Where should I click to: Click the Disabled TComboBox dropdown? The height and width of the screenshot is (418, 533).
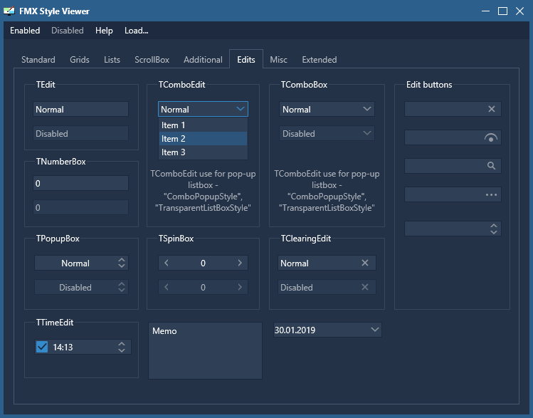pos(327,133)
